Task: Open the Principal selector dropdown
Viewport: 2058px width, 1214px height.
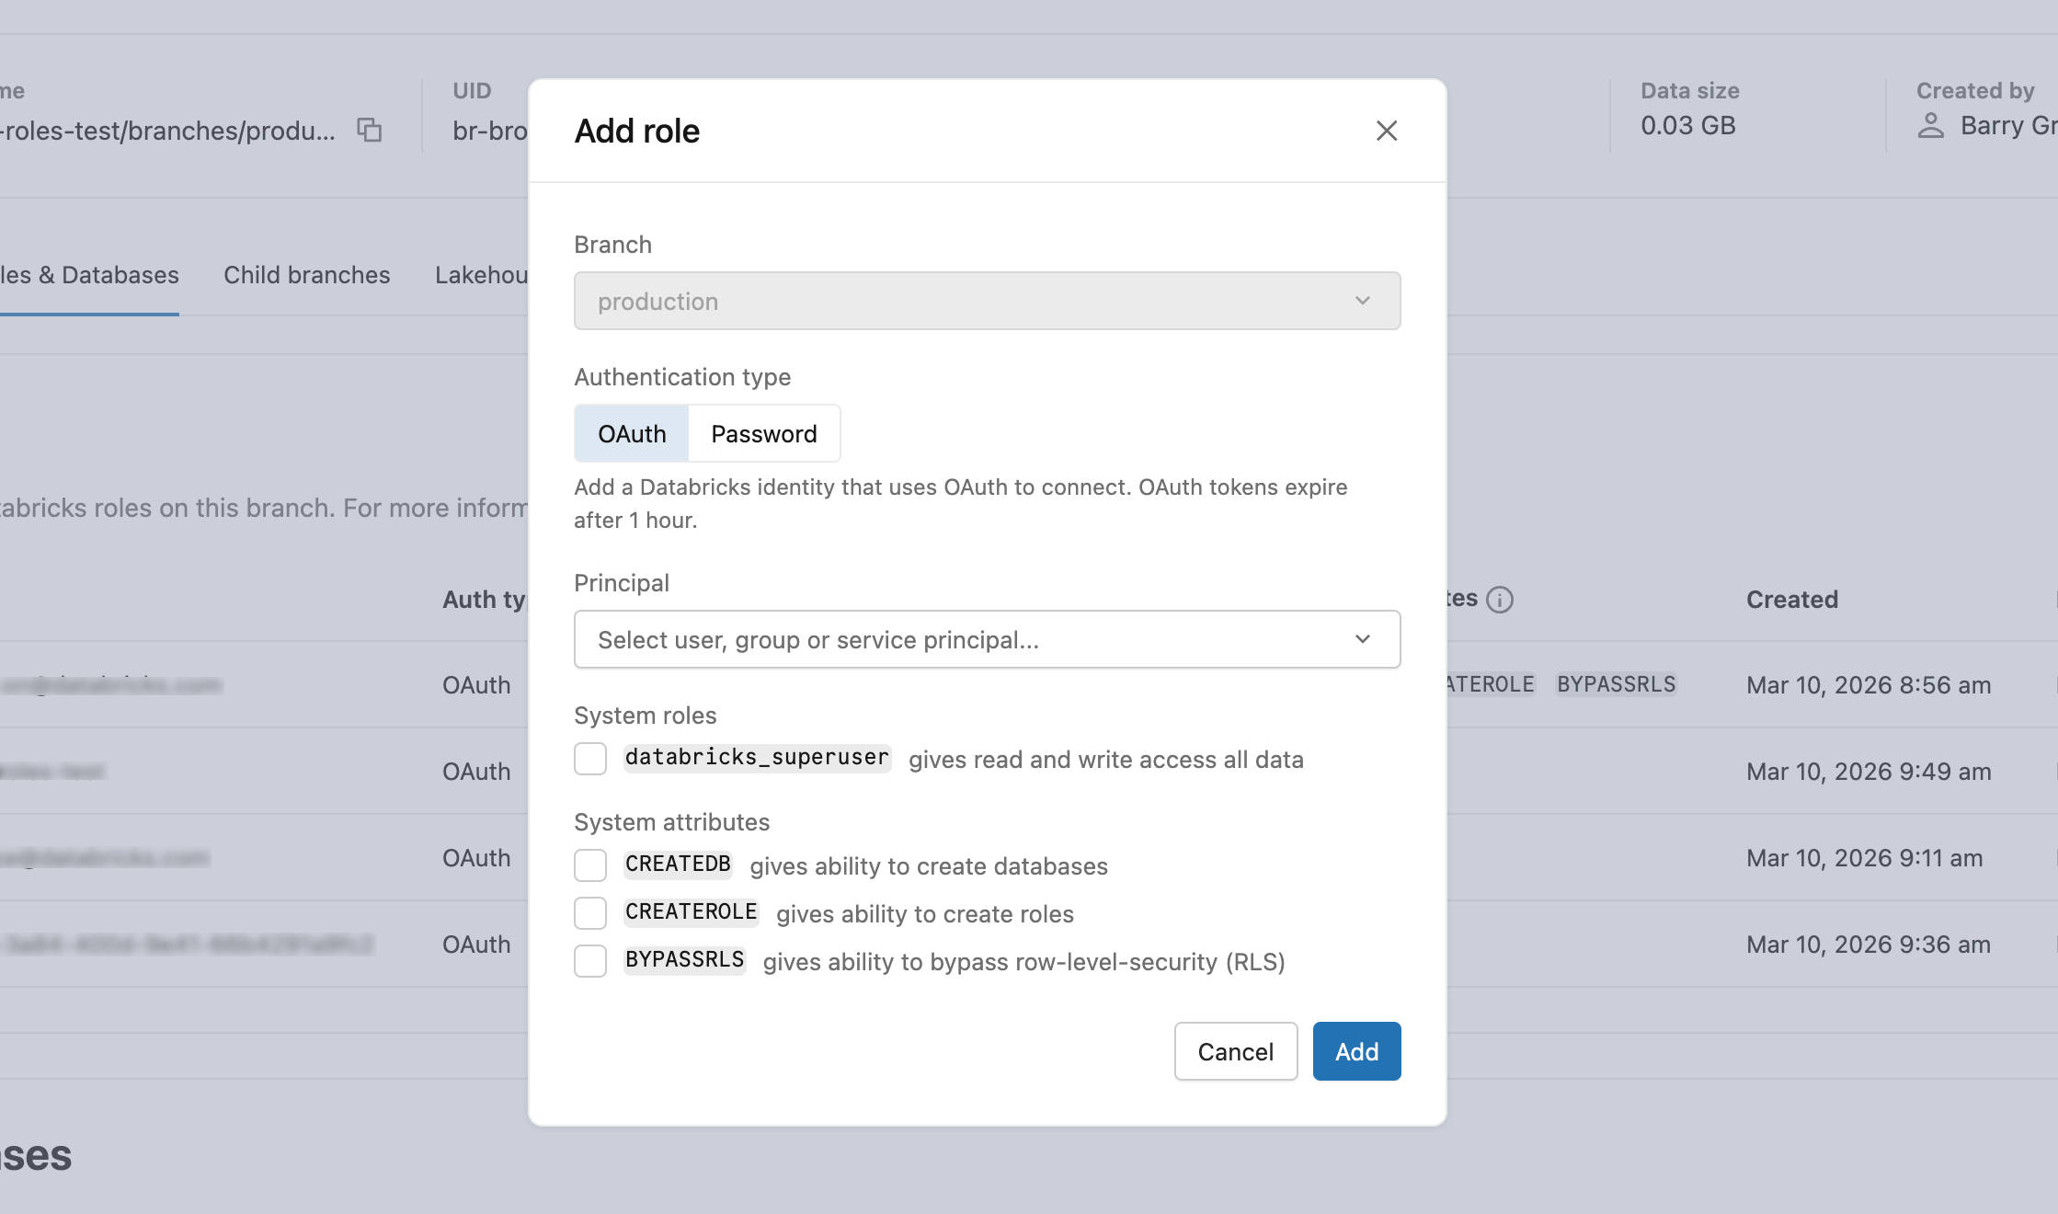Action: [987, 639]
